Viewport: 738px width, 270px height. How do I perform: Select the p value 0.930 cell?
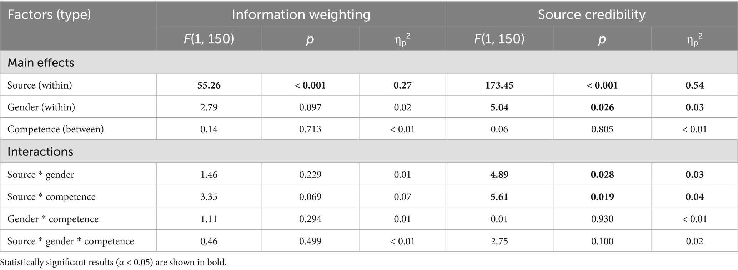point(602,219)
